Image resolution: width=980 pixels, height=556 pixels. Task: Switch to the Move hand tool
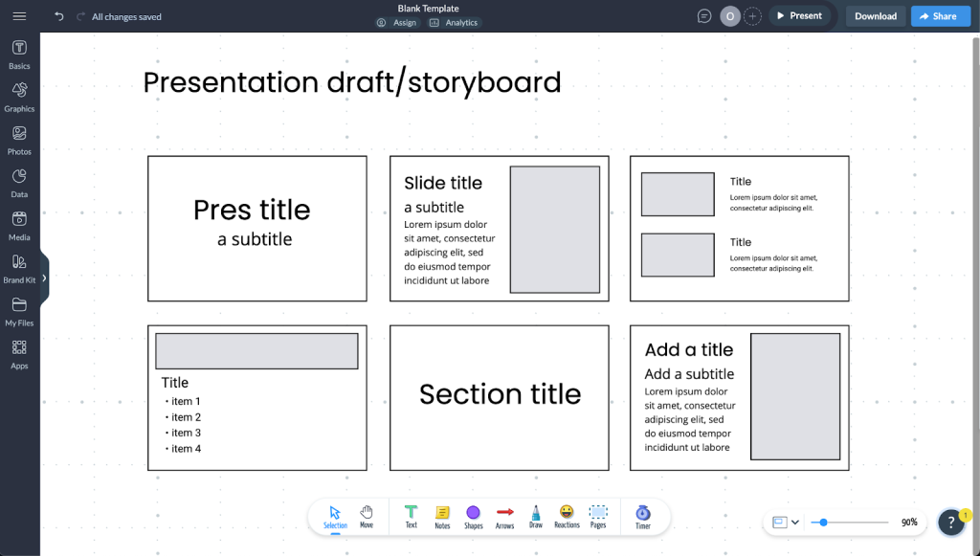(367, 517)
